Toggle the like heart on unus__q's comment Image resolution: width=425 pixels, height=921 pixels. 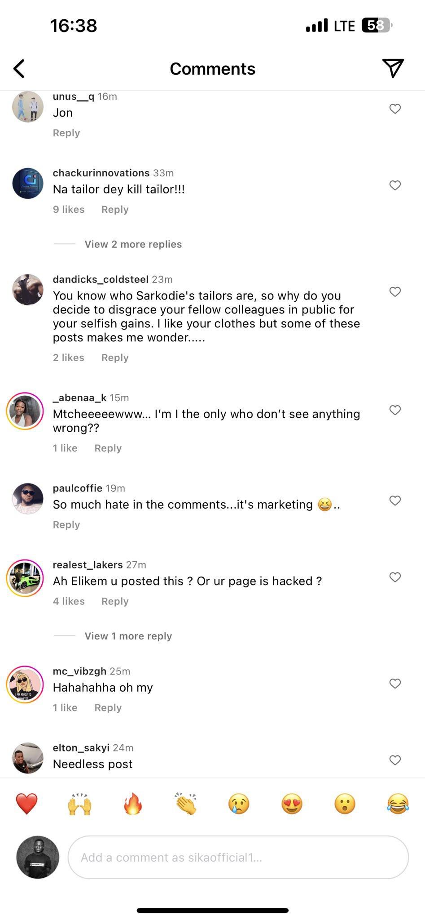click(x=395, y=109)
